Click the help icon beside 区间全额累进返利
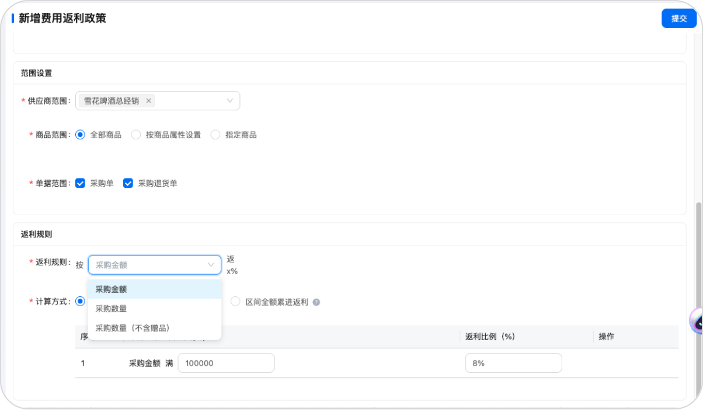703x410 pixels. pos(316,302)
